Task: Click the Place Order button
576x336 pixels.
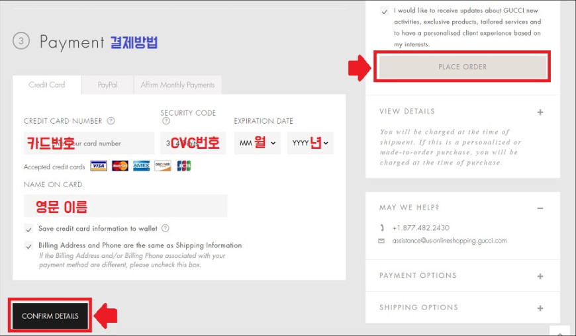Action: coord(463,67)
